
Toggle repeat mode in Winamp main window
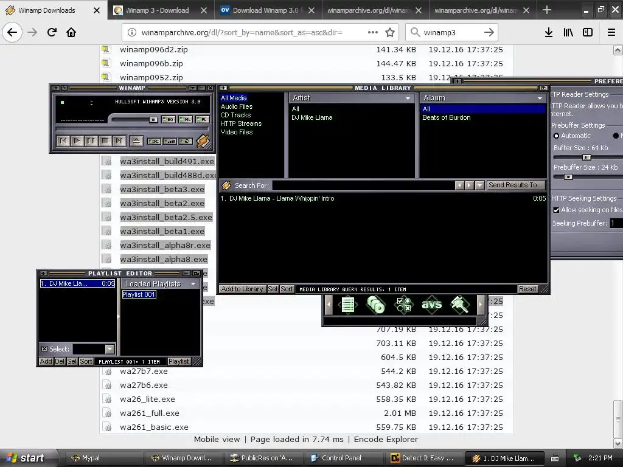click(x=186, y=141)
